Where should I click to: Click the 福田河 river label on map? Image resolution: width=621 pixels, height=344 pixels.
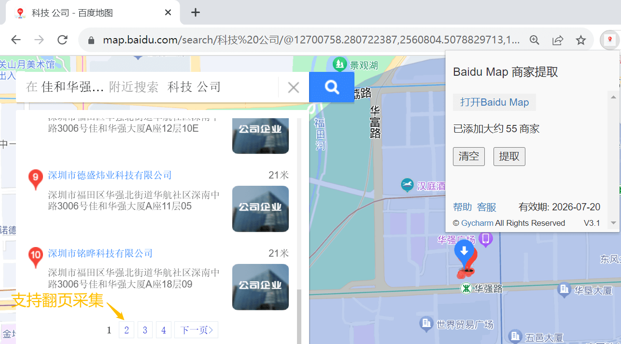pyautogui.click(x=320, y=134)
